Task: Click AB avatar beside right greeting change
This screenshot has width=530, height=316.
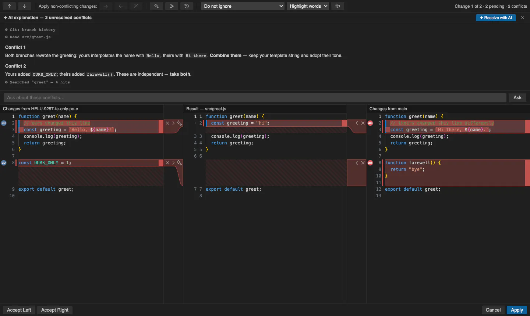Action: [370, 123]
